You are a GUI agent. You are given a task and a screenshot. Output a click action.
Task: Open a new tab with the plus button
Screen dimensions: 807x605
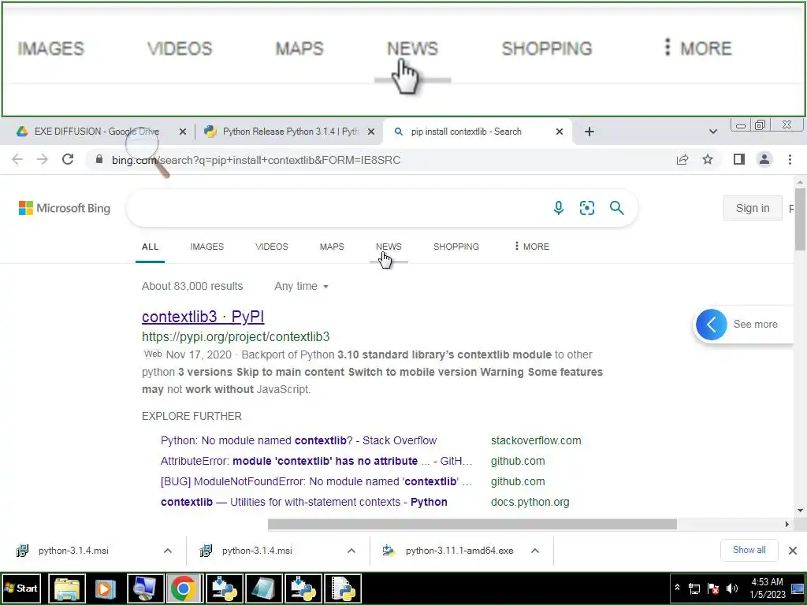click(x=589, y=132)
